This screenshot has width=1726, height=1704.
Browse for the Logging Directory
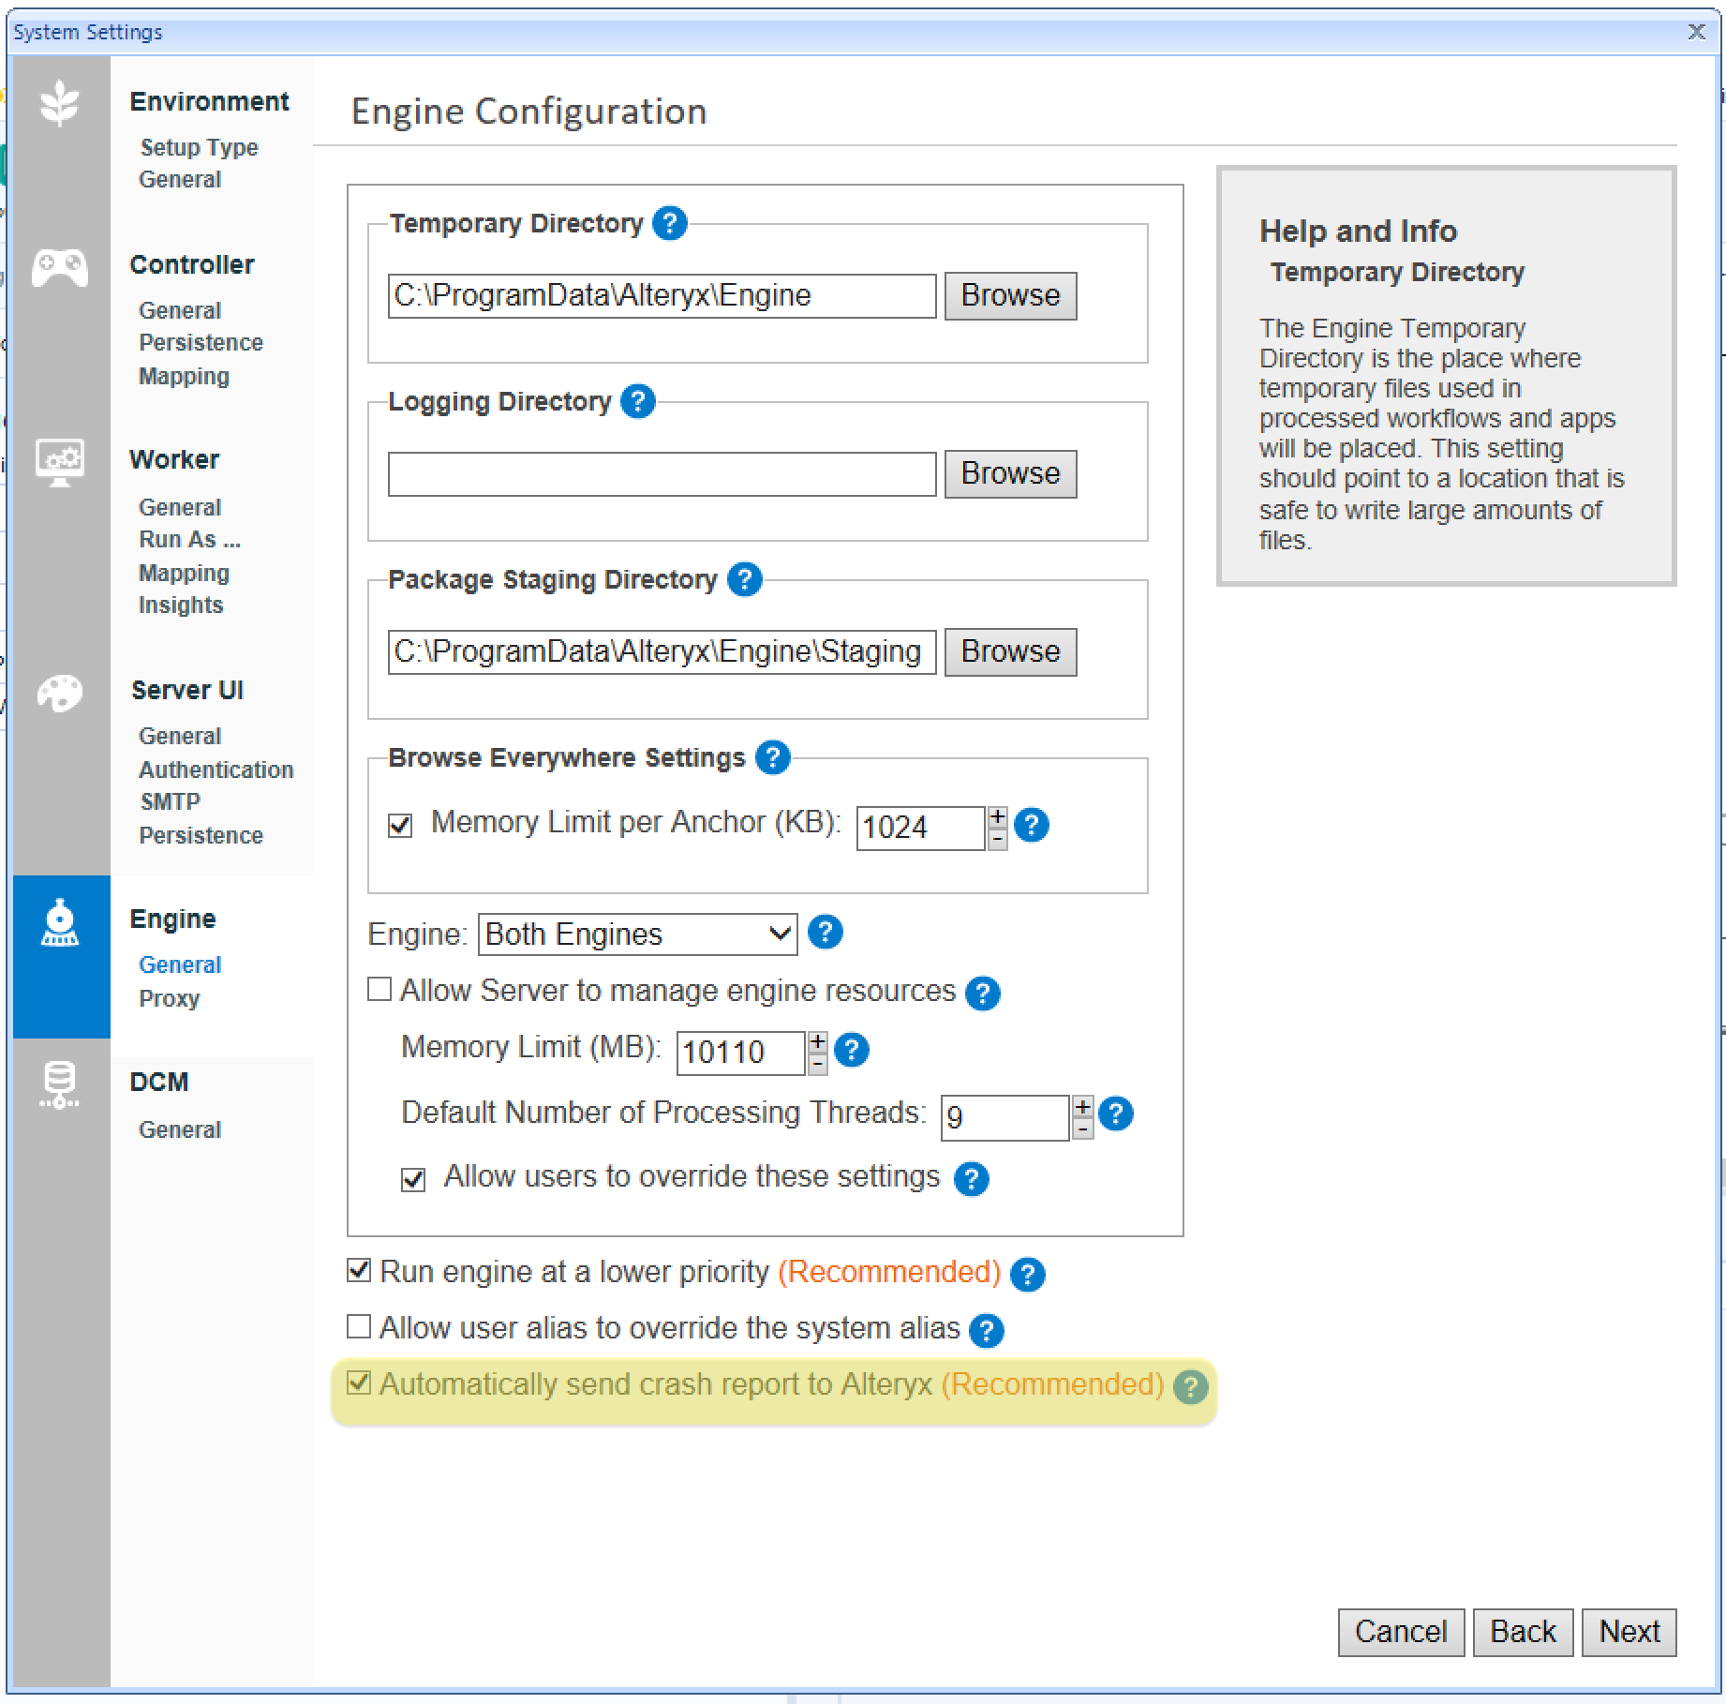coord(1010,474)
